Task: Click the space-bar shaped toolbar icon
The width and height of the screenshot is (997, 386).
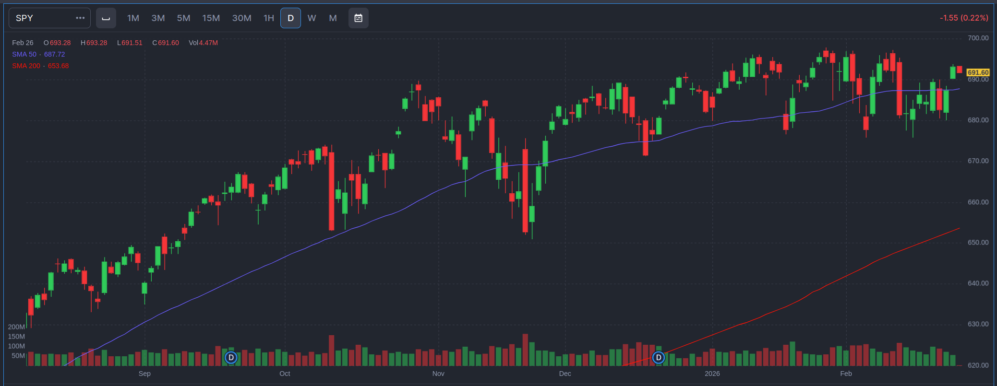Action: click(106, 18)
